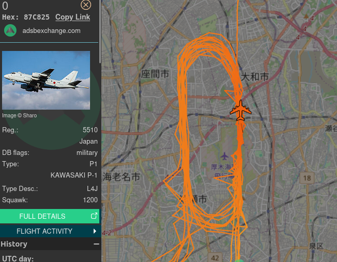The image size is (337, 262).
Task: Click the route 42 road marker
Action: coord(215,257)
